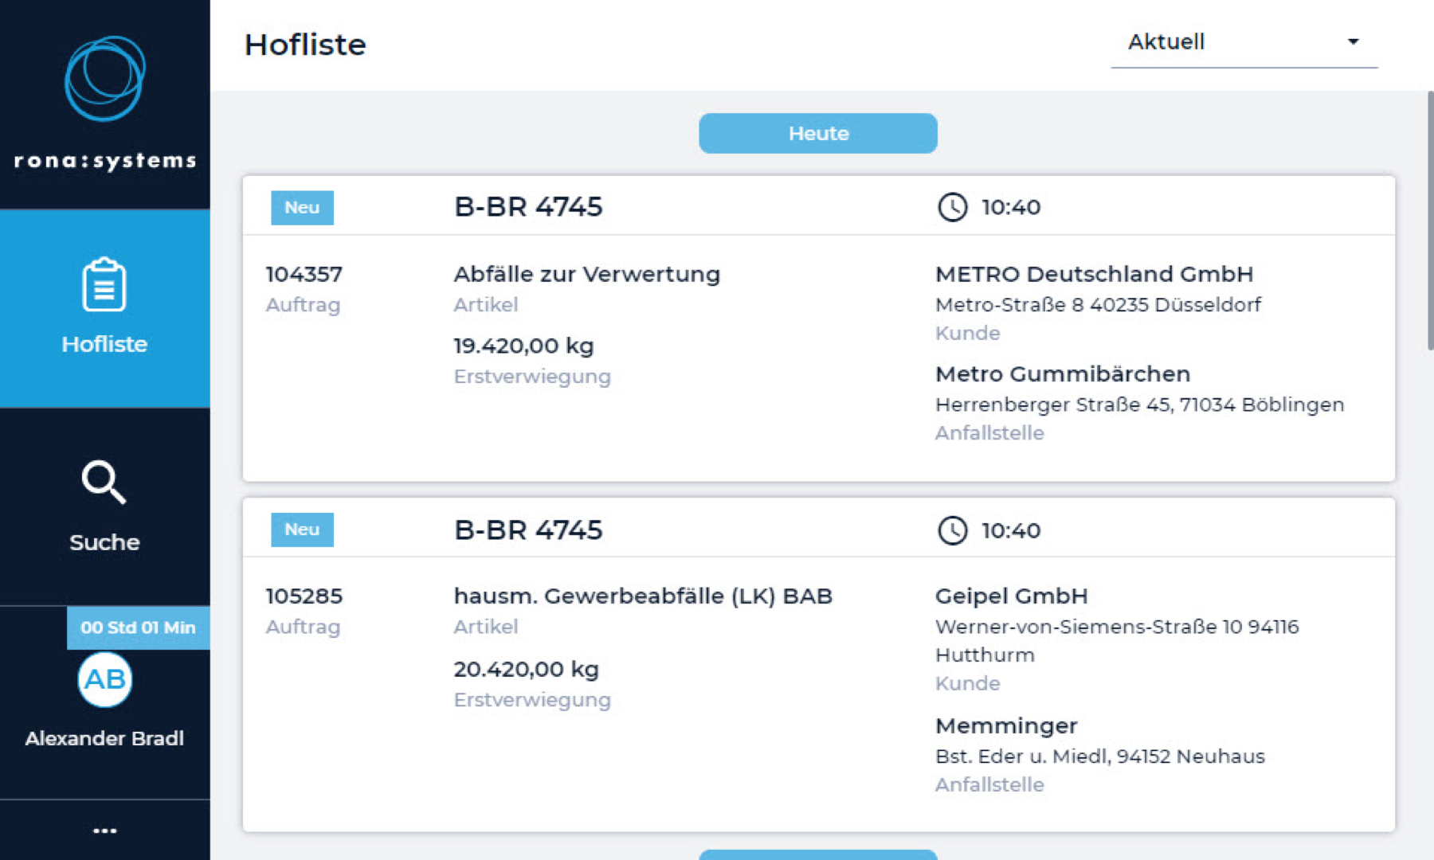Select Hofliste in the sidebar
The height and width of the screenshot is (860, 1434).
[x=104, y=344]
